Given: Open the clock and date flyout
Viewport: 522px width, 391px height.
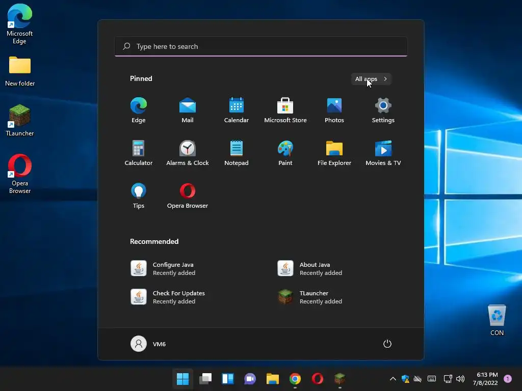Looking at the screenshot, I should point(485,379).
